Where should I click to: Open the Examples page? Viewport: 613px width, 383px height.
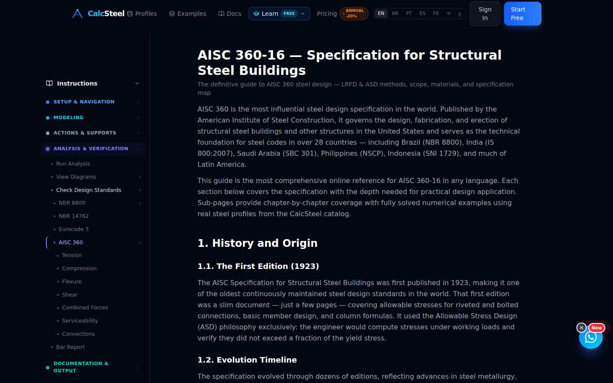(187, 14)
